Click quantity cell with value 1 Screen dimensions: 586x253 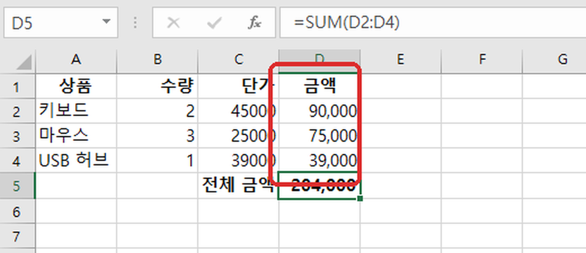click(x=157, y=160)
